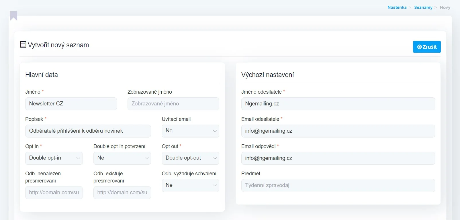Click the Email odesilatele field
Image resolution: width=460 pixels, height=220 pixels.
pyautogui.click(x=338, y=131)
